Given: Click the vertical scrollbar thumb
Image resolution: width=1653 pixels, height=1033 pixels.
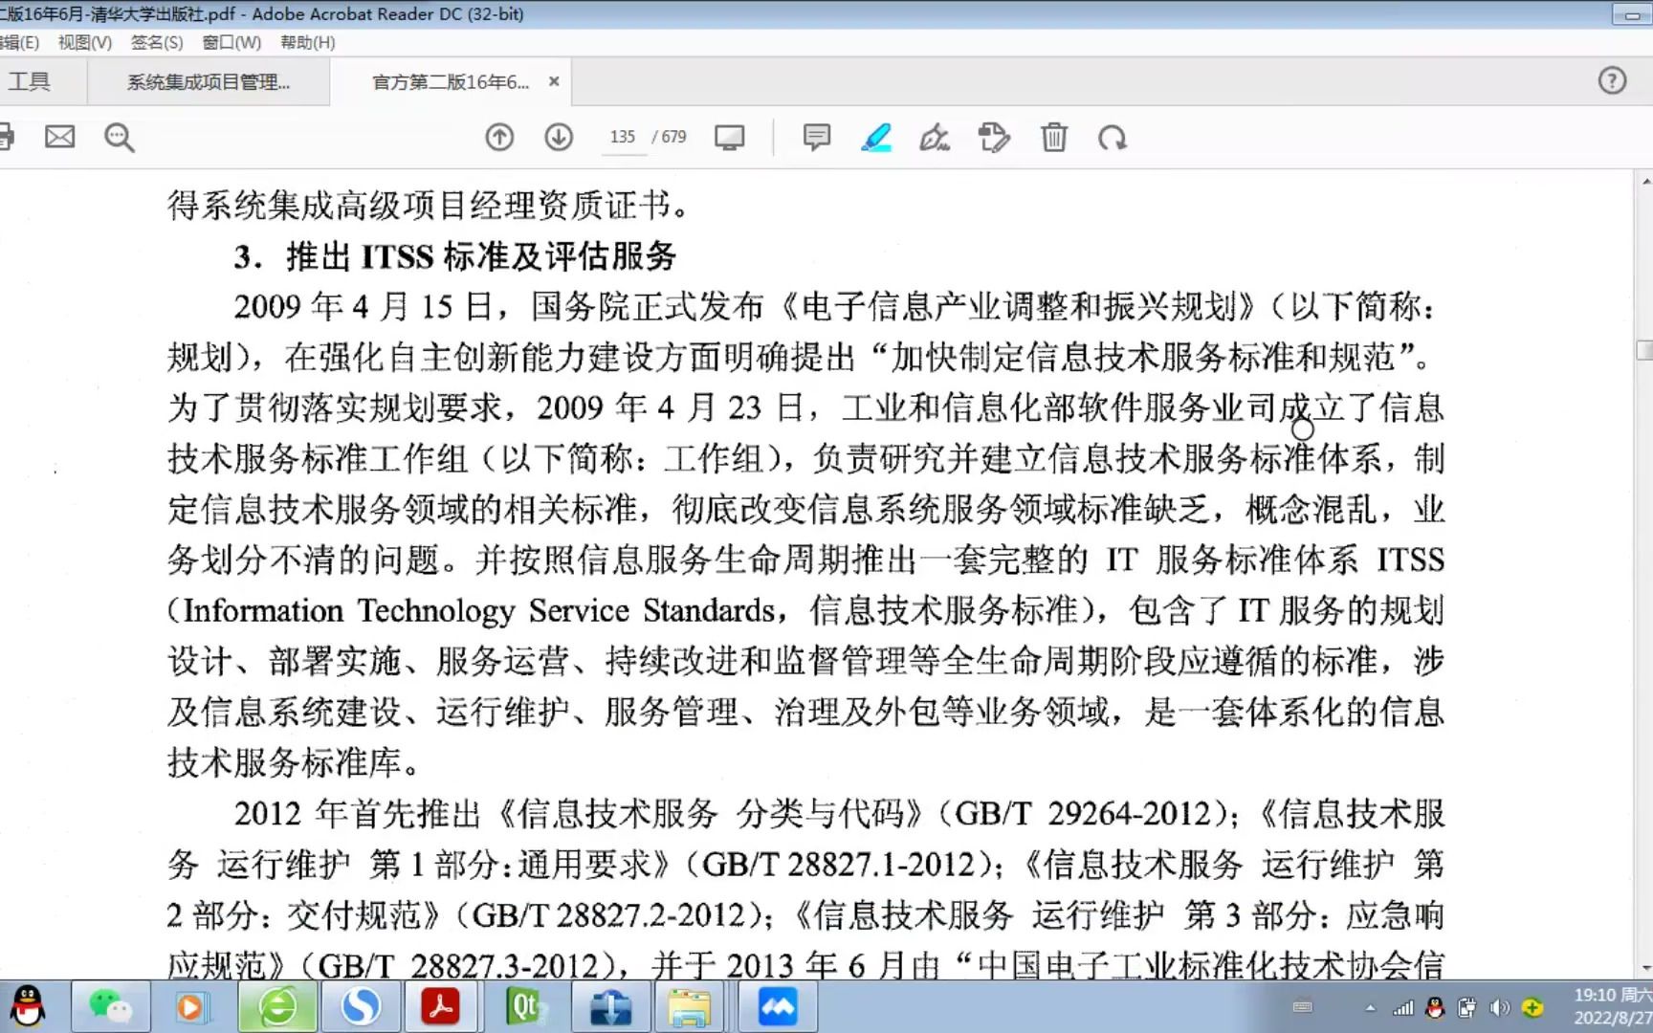Looking at the screenshot, I should click(1645, 350).
